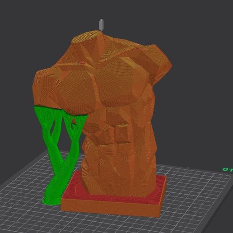Click the gray nozzle marker above the model
This screenshot has height=233, width=233.
tap(102, 25)
